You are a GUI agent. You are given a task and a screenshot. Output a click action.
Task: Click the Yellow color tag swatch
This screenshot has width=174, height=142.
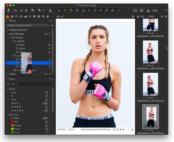click(12, 129)
